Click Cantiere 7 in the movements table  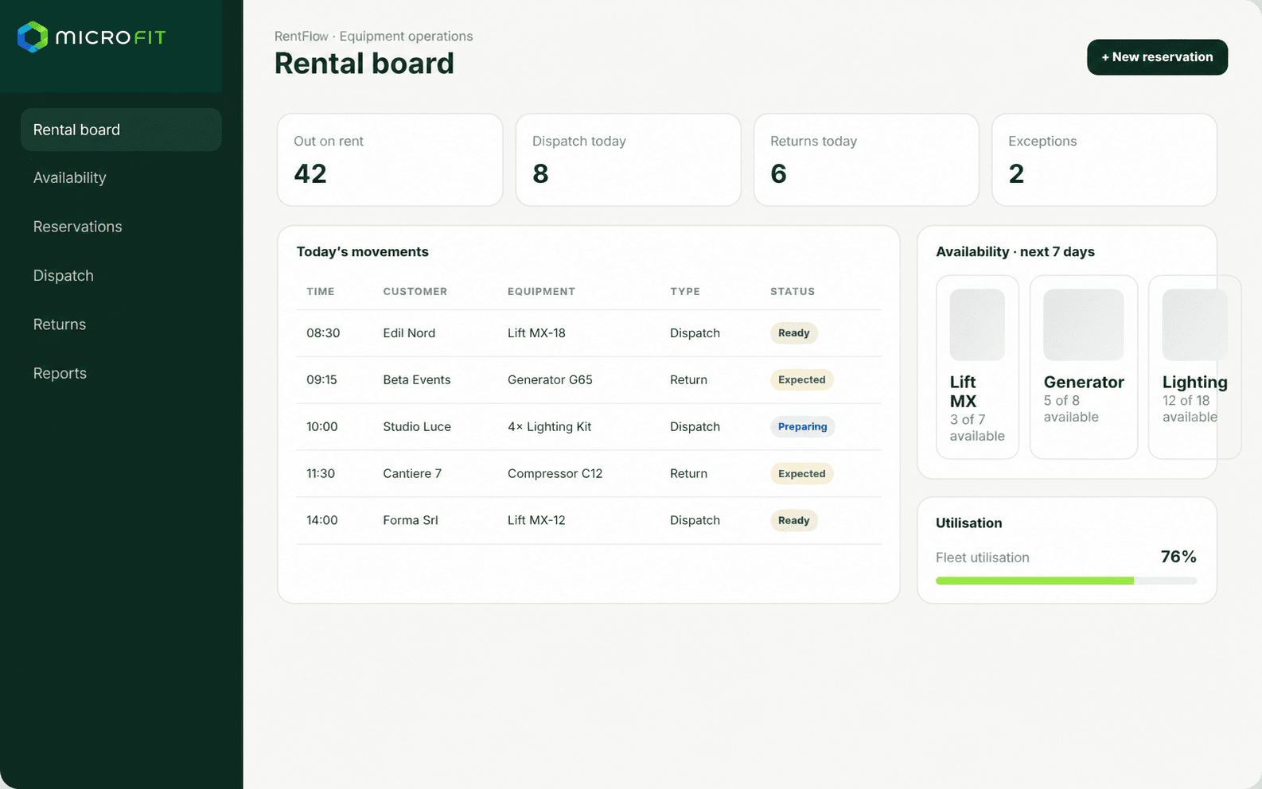(412, 474)
